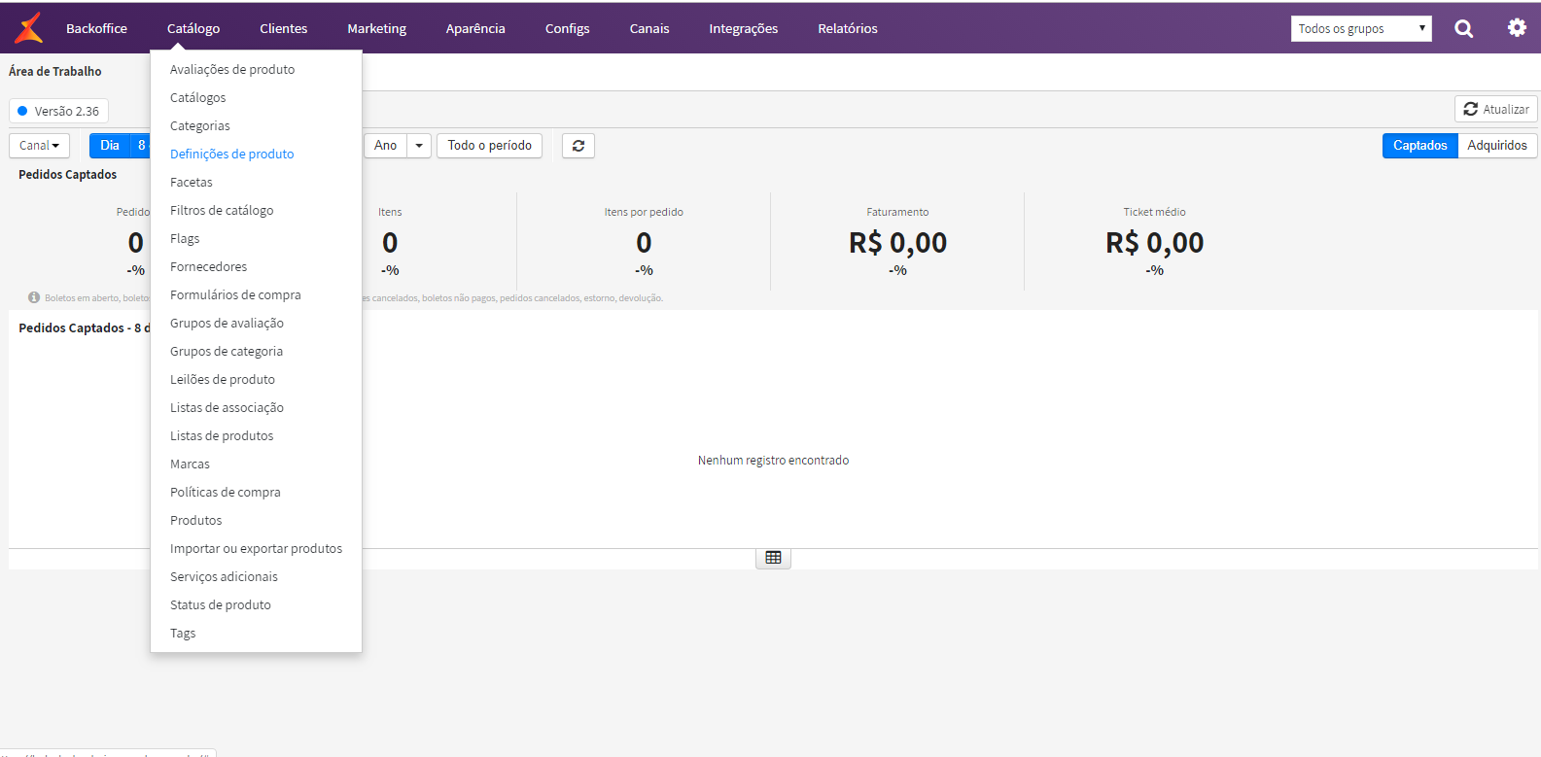Click Nenhum registro encontrado message

[773, 461]
